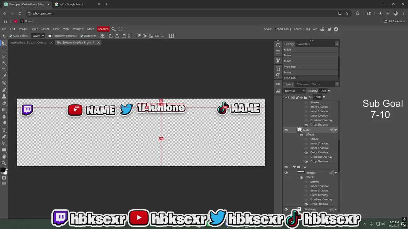Click the grid icon in options bar
Screen dimensions: 408x229
(x=171, y=36)
